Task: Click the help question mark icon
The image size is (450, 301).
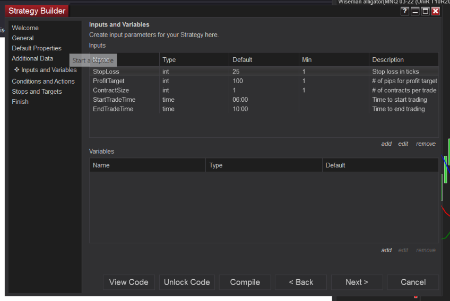Action: (405, 11)
